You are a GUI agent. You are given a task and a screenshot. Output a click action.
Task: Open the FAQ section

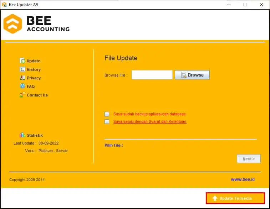click(31, 87)
